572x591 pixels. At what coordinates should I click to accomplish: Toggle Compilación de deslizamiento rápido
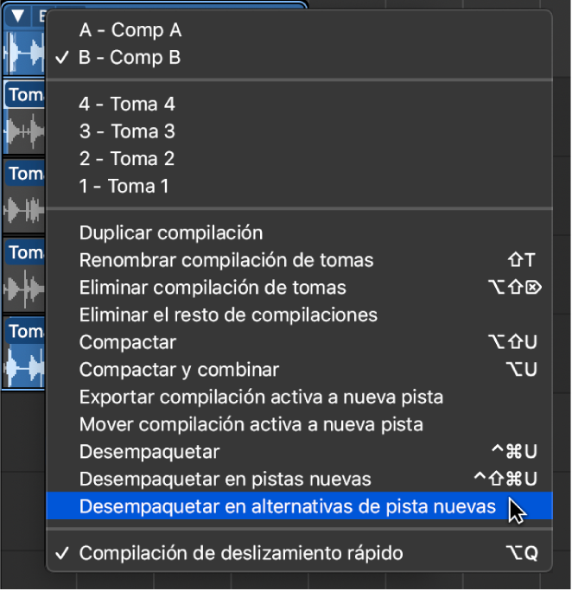pos(240,554)
